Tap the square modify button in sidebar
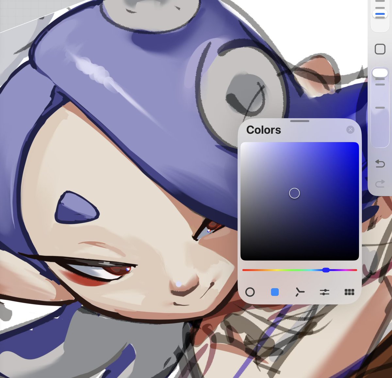392x378 pixels. coord(380,49)
